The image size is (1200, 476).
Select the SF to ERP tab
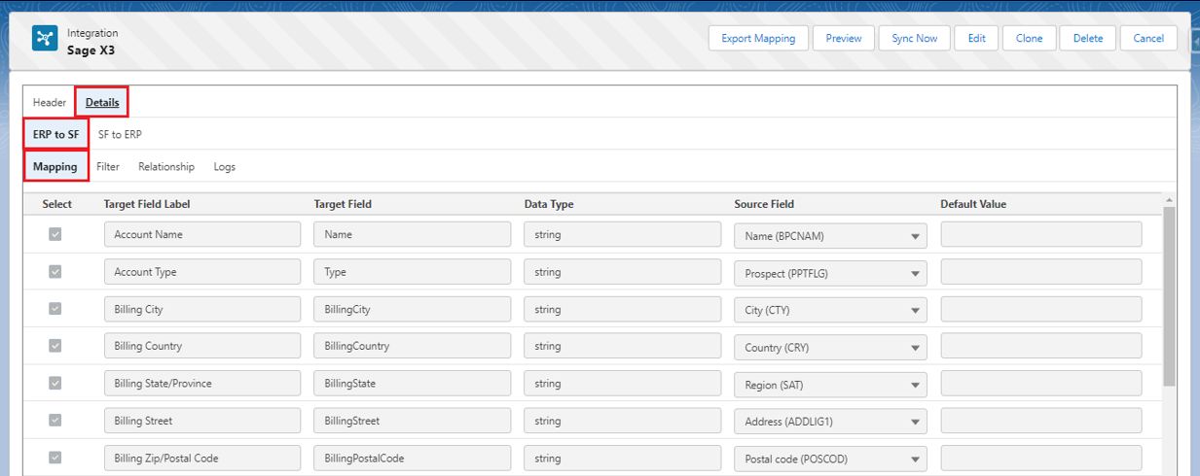point(120,134)
